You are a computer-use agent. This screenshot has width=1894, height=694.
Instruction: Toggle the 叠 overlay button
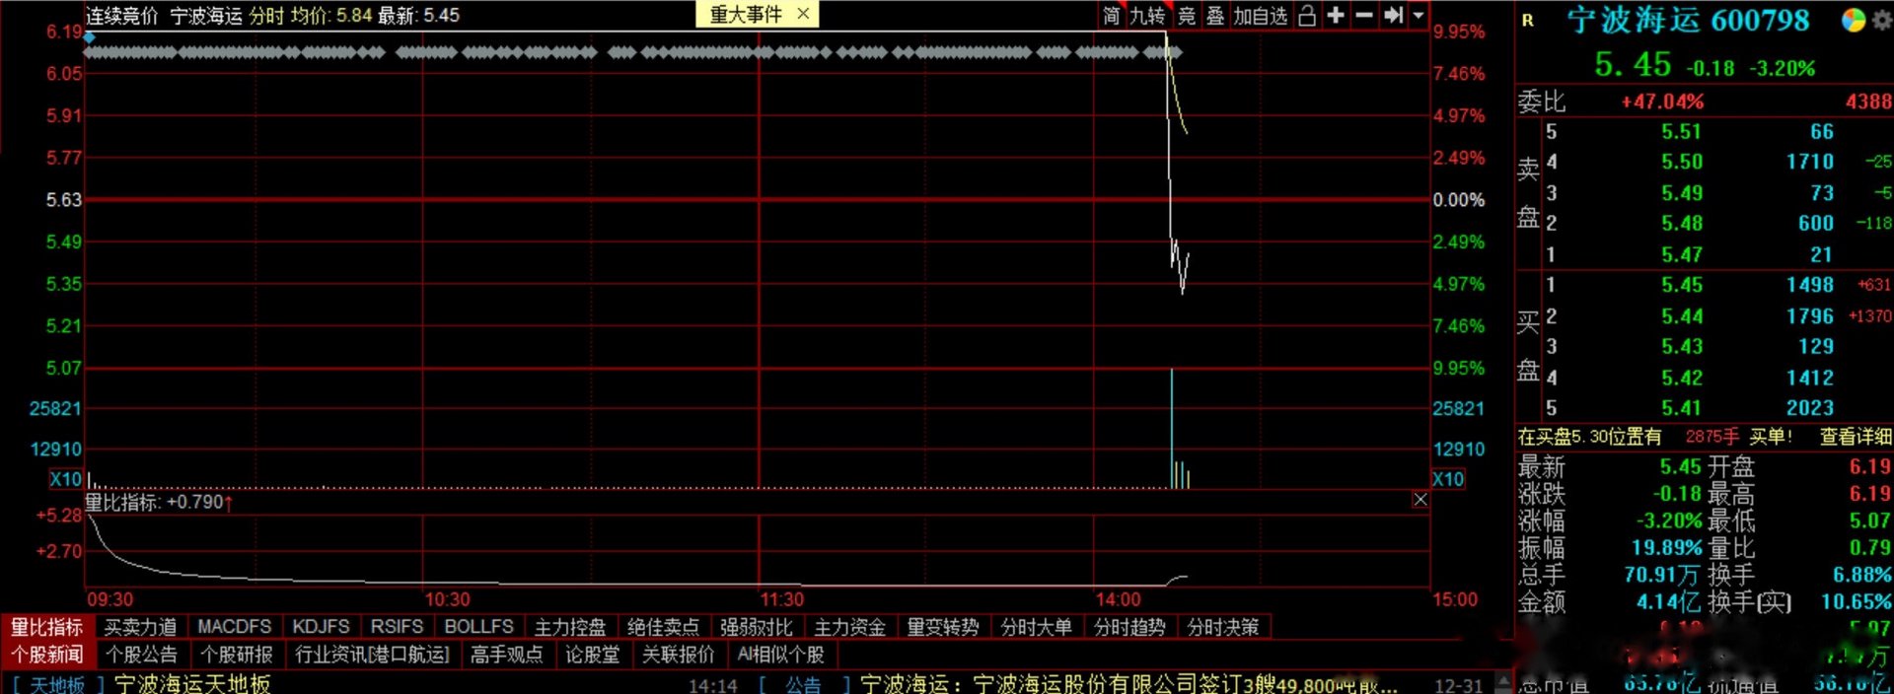point(1215,16)
